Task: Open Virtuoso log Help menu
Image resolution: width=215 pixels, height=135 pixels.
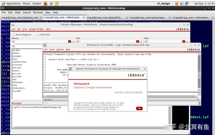Action: pos(68,49)
